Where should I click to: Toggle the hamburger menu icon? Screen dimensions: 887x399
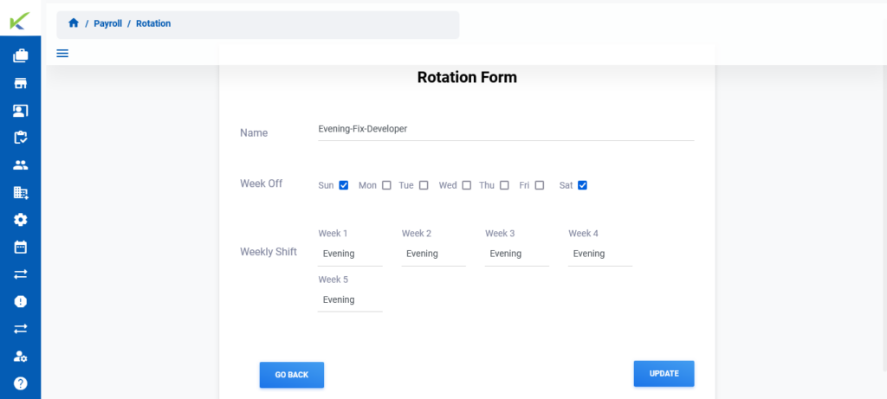[62, 54]
